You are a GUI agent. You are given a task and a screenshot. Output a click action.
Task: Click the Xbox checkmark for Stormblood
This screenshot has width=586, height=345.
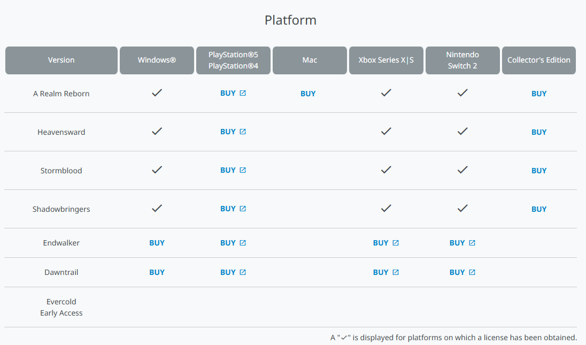pos(386,170)
